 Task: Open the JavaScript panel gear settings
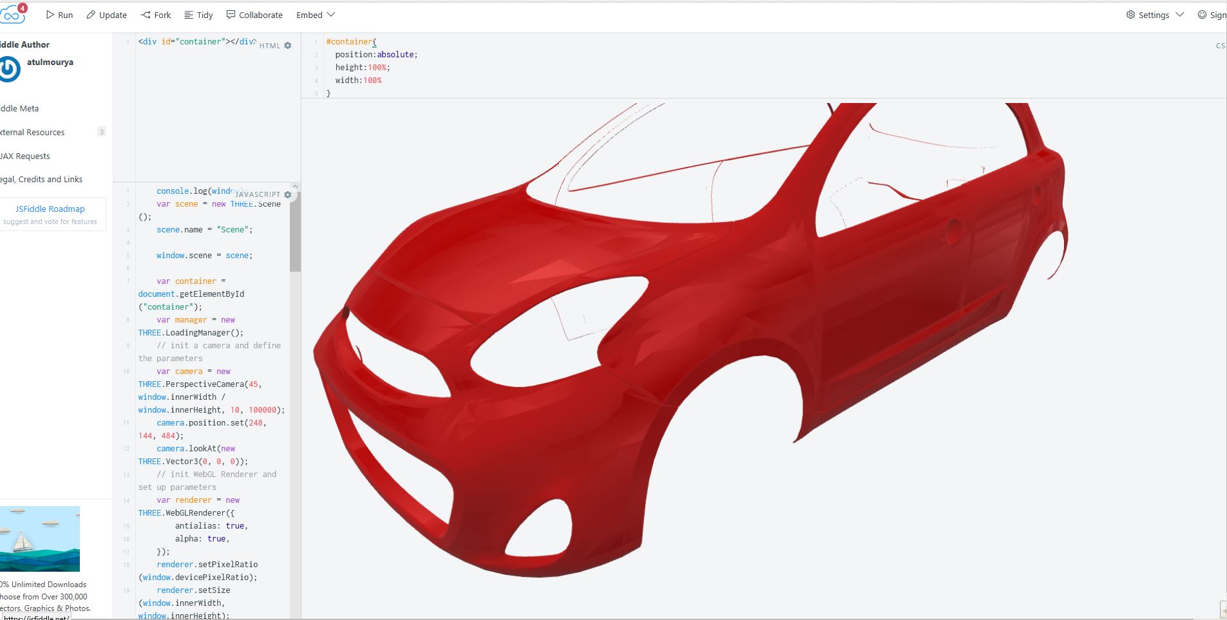[288, 194]
